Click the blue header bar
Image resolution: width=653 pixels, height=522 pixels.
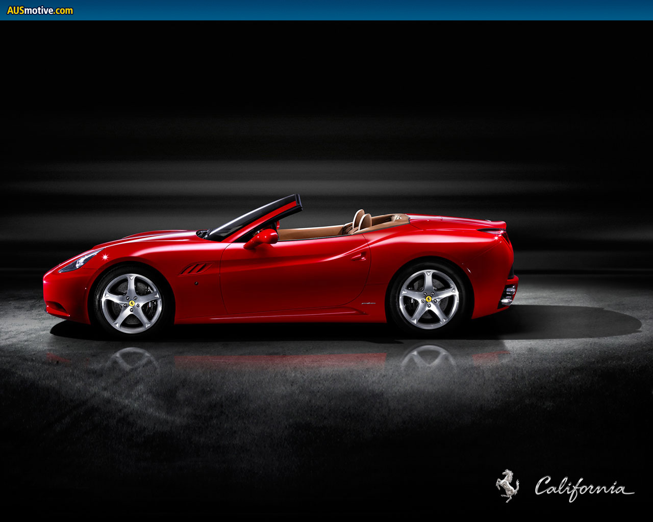(357, 10)
